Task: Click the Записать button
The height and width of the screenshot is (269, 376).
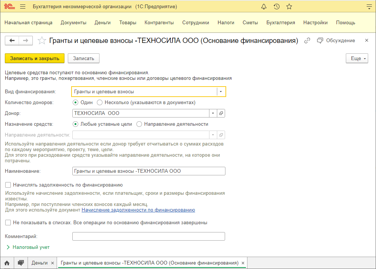Action: coord(83,58)
